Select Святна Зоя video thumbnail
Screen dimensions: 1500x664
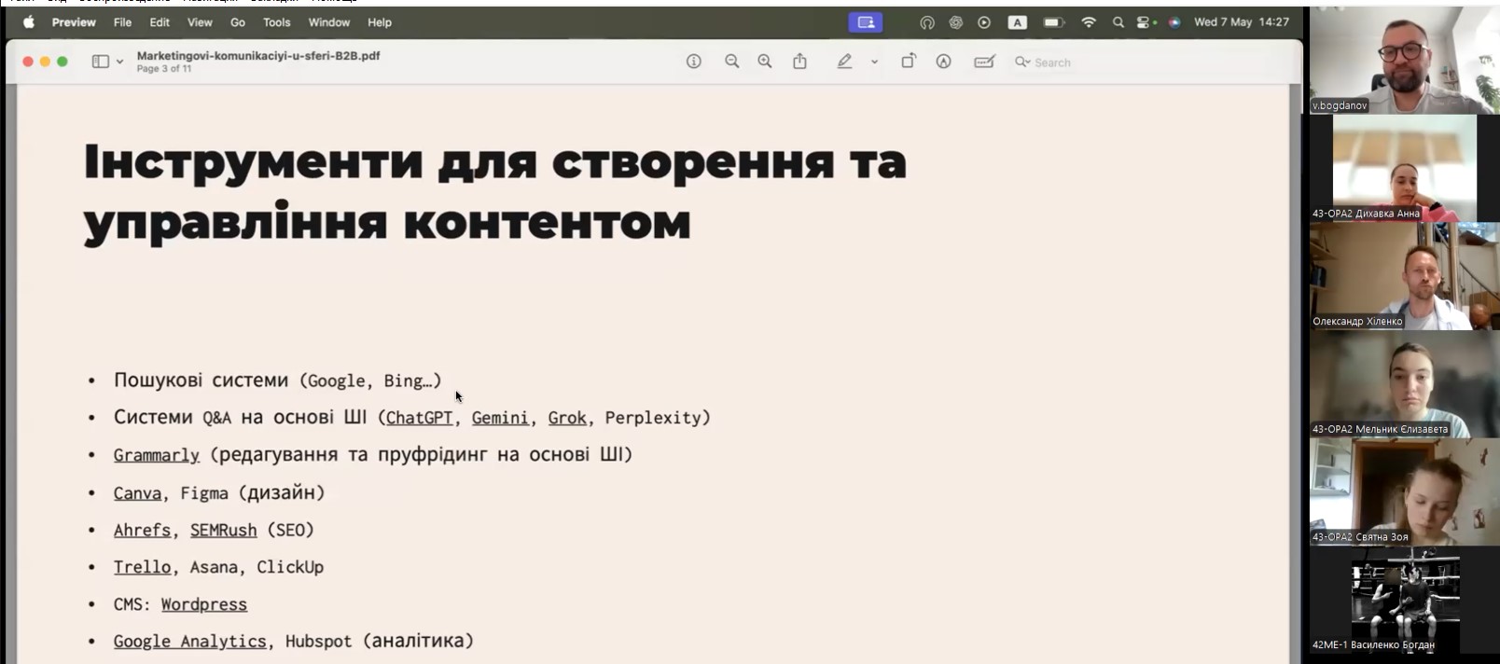coord(1404,491)
